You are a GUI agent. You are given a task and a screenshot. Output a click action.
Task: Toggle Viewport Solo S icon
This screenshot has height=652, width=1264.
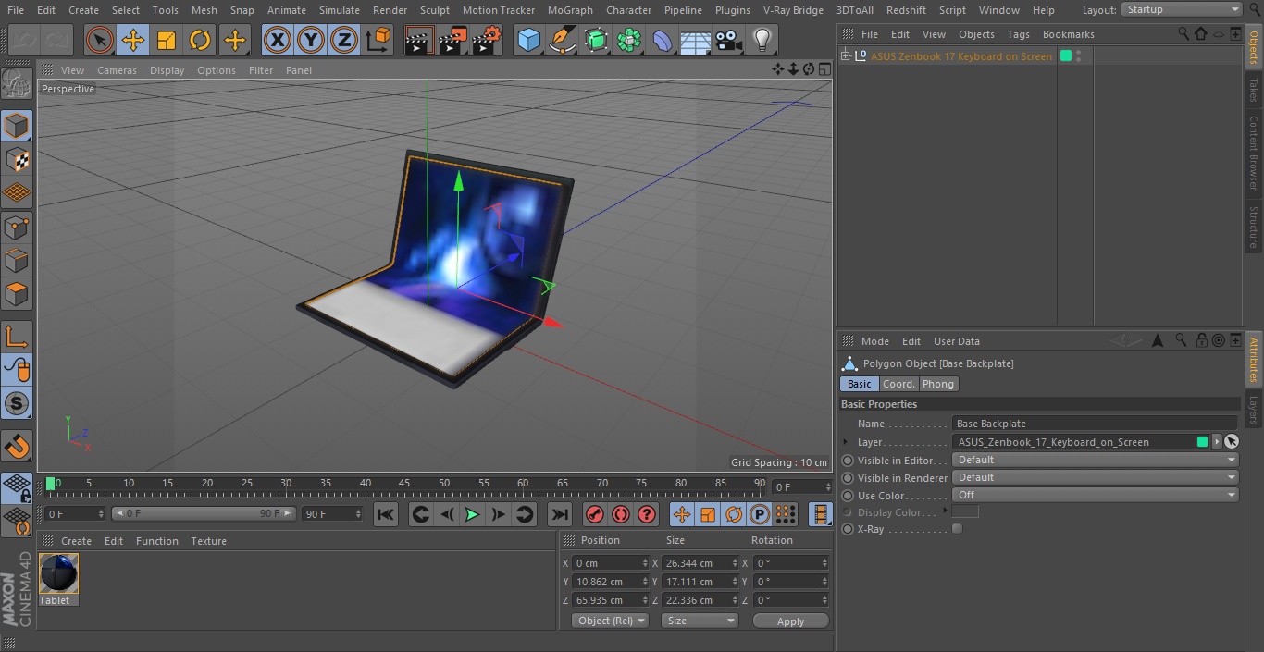[17, 403]
